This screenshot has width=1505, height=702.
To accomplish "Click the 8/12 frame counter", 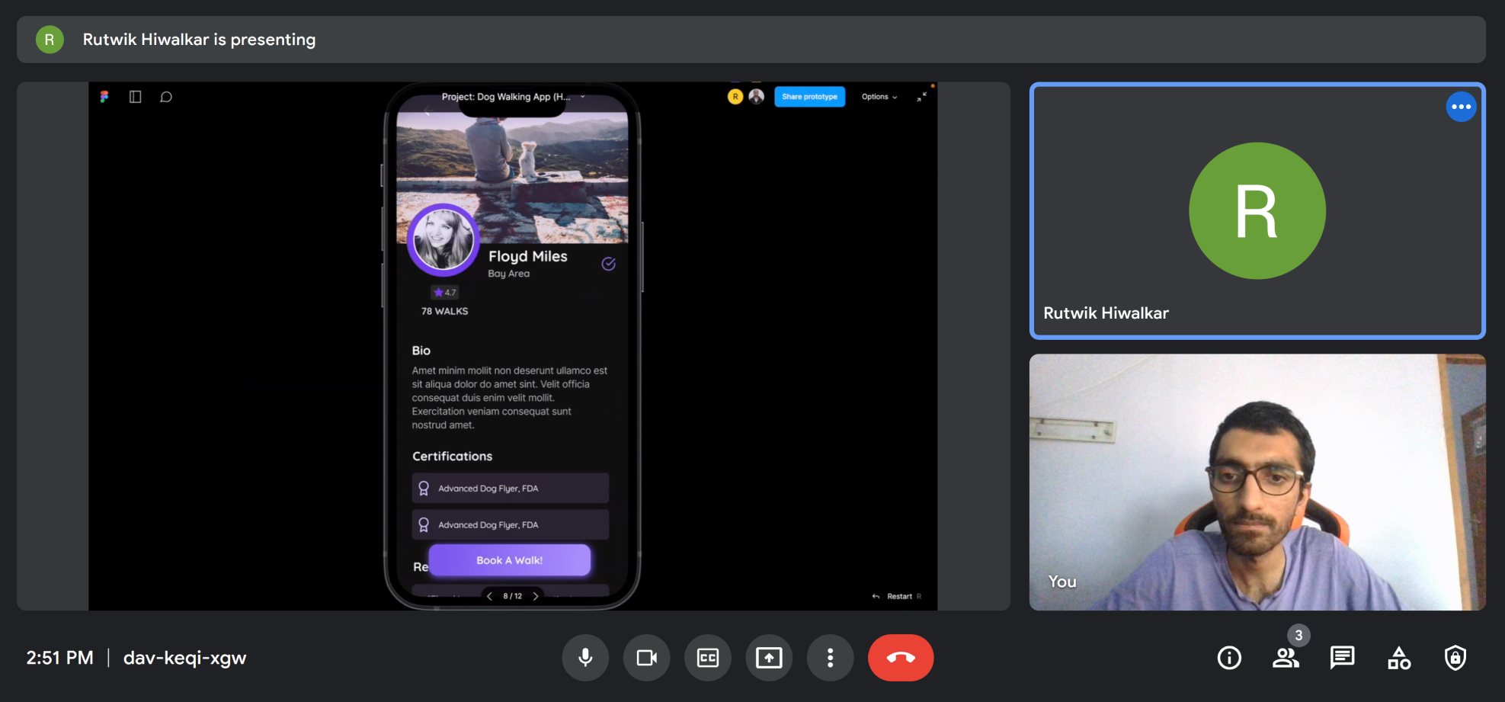I will pos(513,596).
